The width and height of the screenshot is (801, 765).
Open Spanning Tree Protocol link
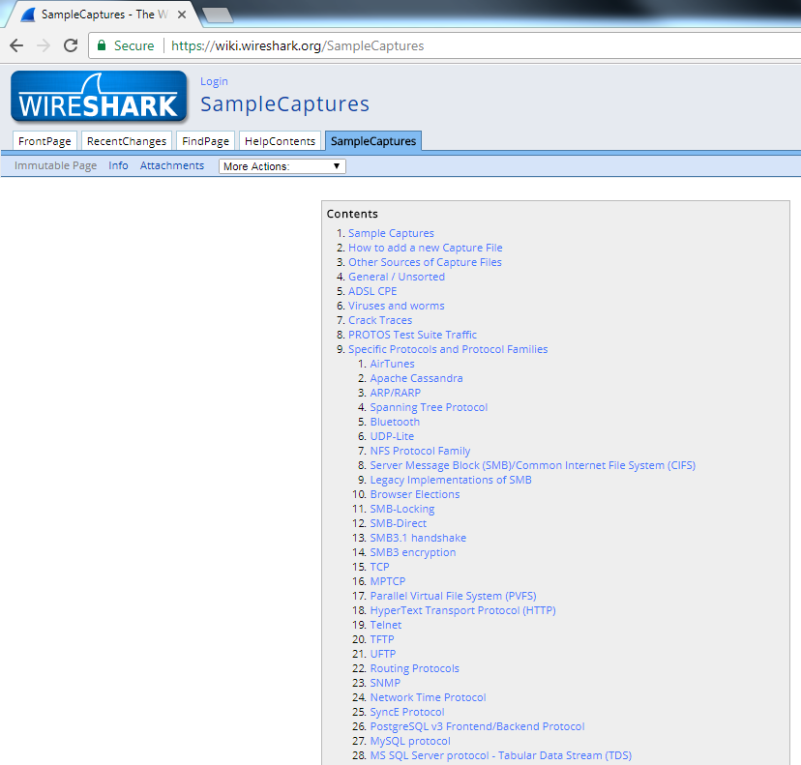(429, 407)
